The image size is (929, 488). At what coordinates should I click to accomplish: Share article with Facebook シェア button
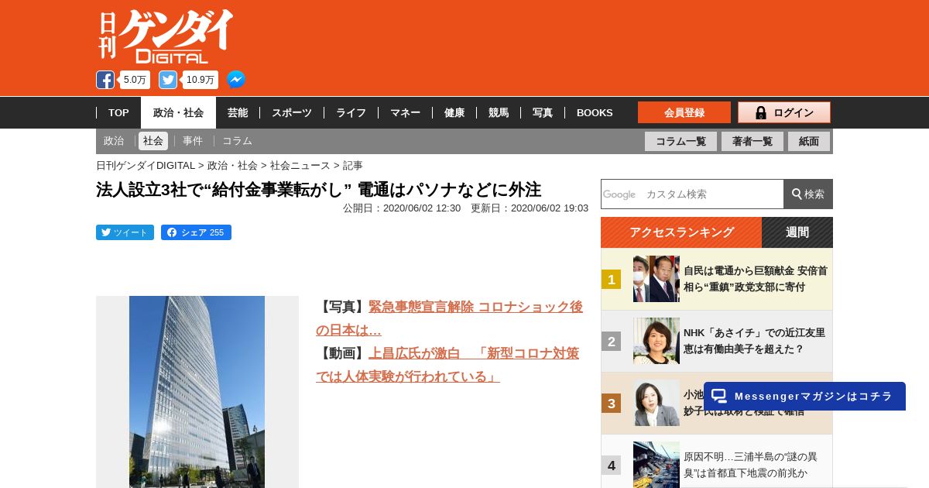pyautogui.click(x=196, y=232)
